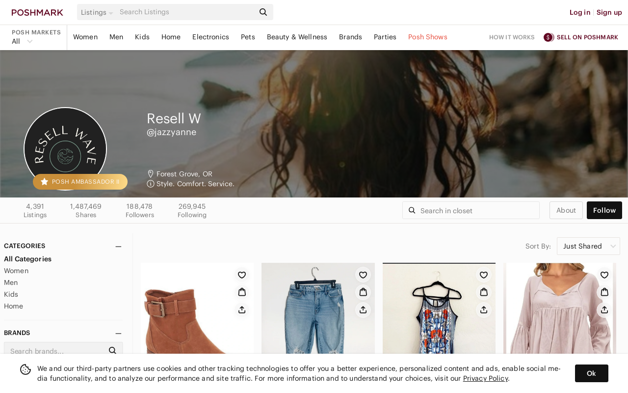The width and height of the screenshot is (628, 393).
Task: Click the About button
Action: click(x=566, y=210)
